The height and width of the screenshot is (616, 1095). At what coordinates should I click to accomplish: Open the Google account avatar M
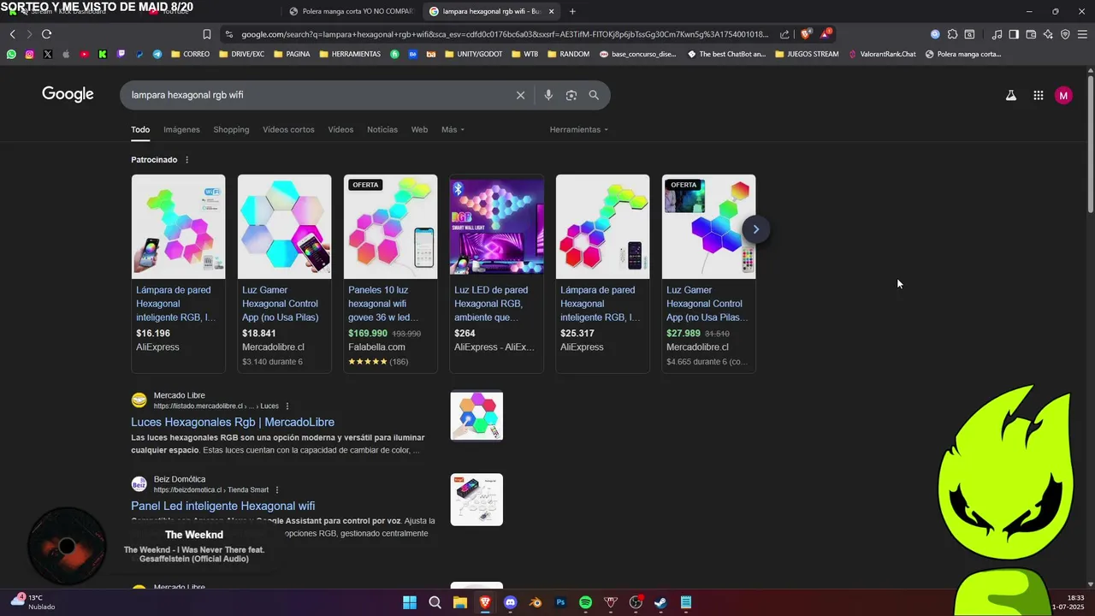tap(1063, 96)
